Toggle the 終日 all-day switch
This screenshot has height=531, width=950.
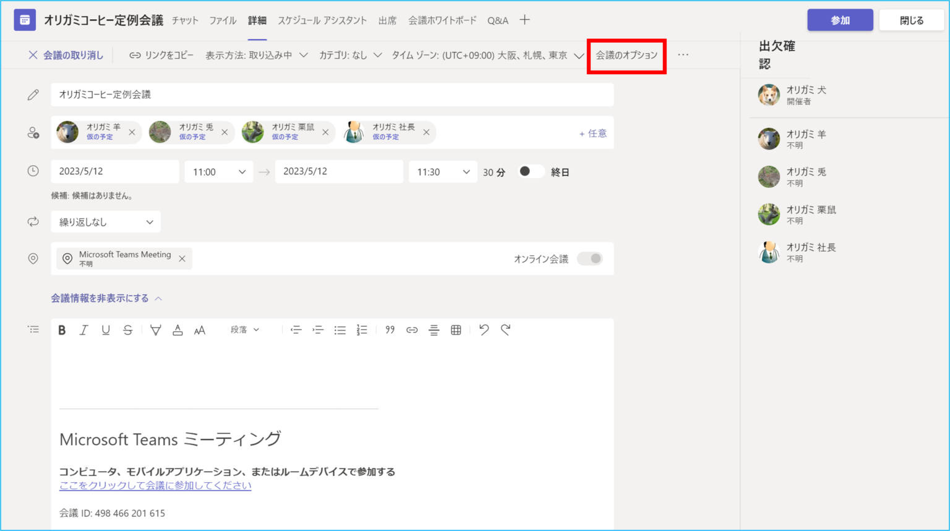pyautogui.click(x=531, y=172)
